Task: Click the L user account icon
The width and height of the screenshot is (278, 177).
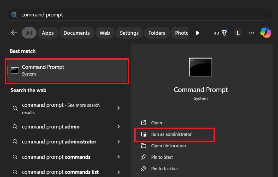Action: point(238,33)
